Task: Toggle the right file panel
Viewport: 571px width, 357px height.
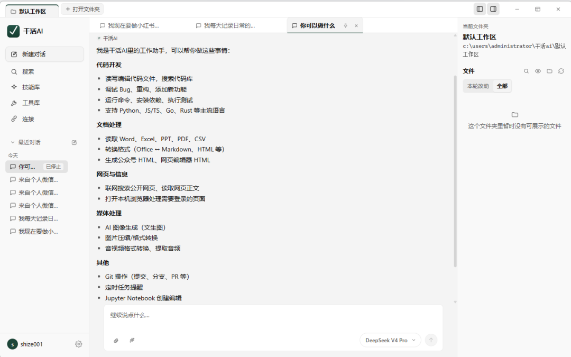Action: pos(493,9)
